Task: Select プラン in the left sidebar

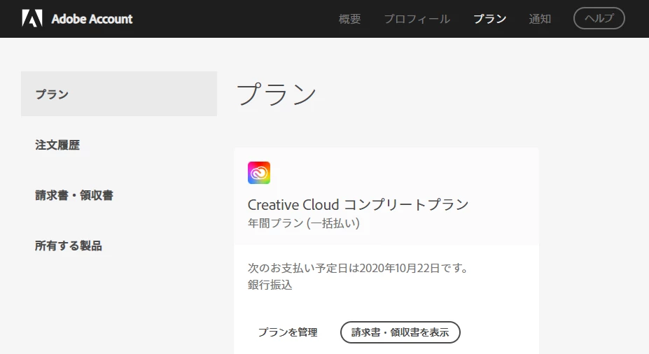Action: (x=119, y=94)
